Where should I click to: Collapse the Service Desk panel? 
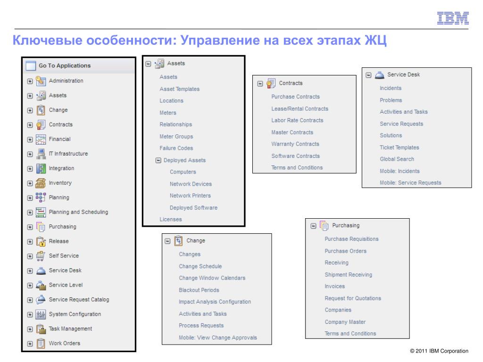[368, 75]
